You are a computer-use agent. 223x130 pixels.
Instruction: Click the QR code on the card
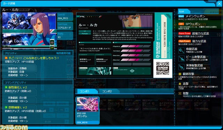point(163,68)
